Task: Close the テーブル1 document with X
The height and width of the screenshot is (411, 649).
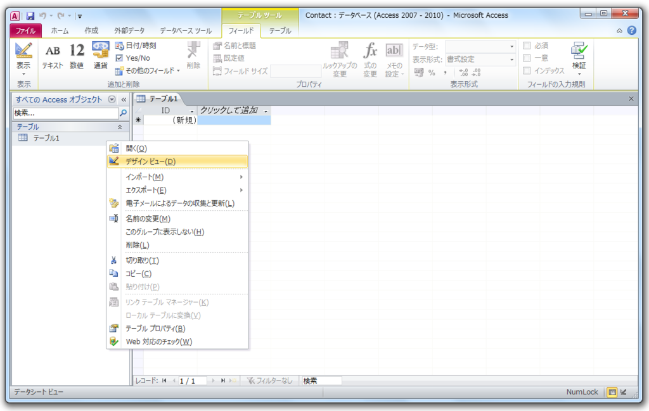Action: click(631, 98)
